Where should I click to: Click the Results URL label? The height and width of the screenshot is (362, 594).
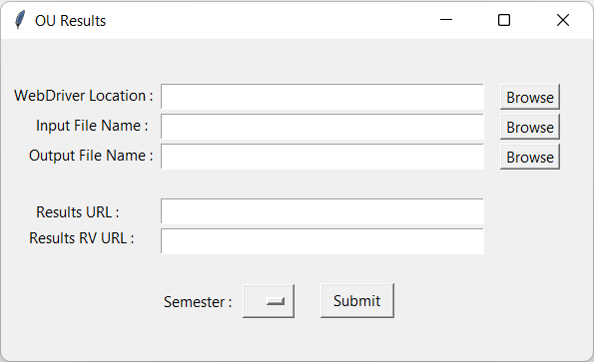tap(78, 212)
